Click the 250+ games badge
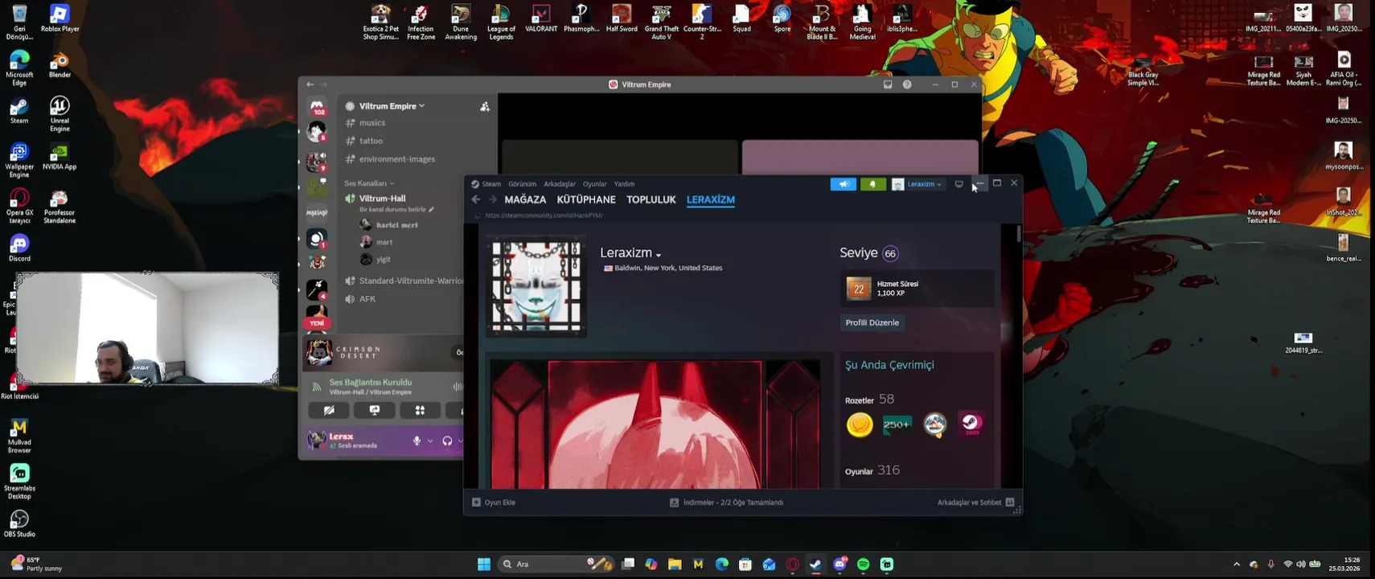The image size is (1375, 579). pyautogui.click(x=897, y=424)
